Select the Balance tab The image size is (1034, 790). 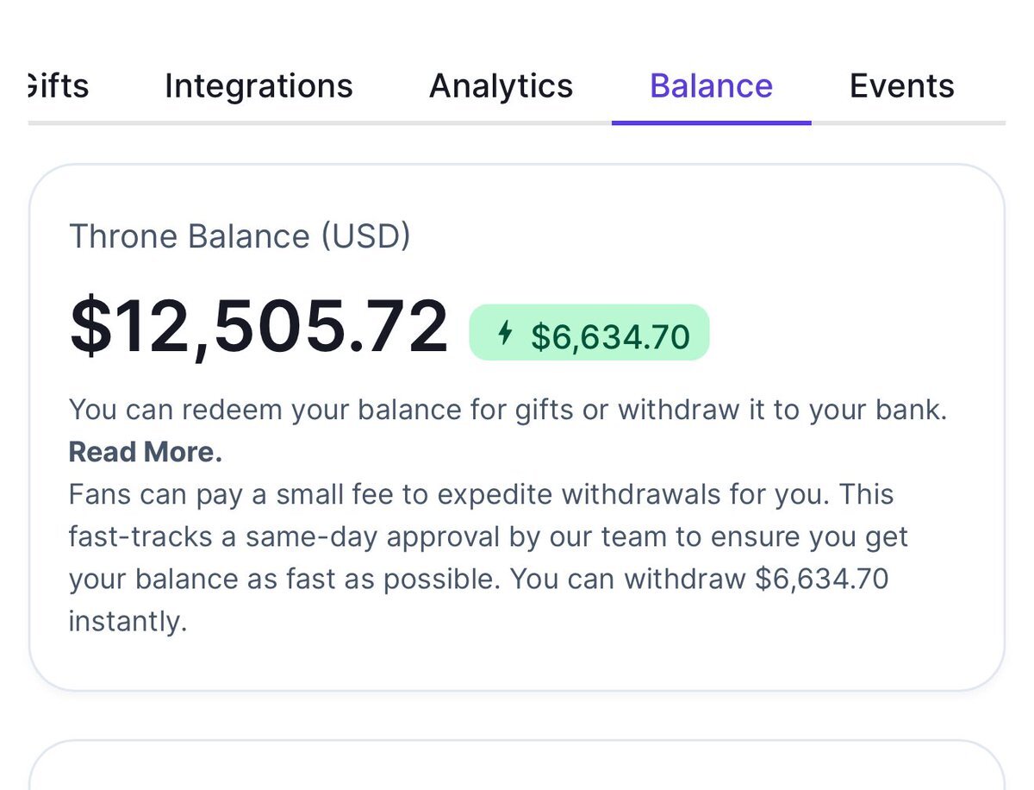[x=711, y=86]
